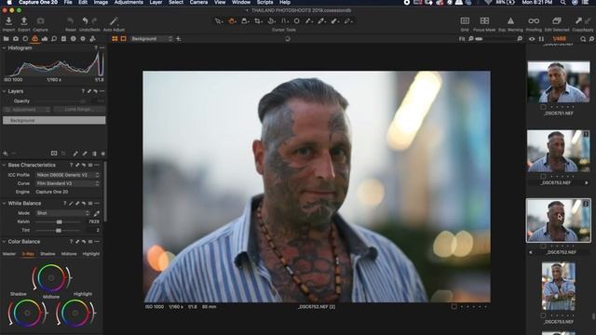The height and width of the screenshot is (335, 596).
Task: Tick the color tag box under _DSC6751.NEF
Action: (x=543, y=107)
